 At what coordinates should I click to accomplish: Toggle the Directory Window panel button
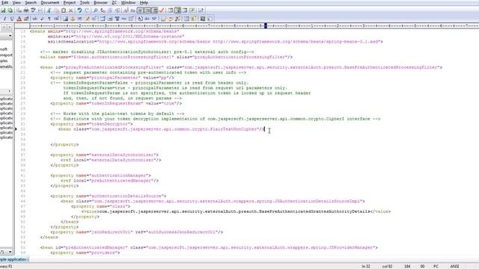pyautogui.click(x=171, y=10)
